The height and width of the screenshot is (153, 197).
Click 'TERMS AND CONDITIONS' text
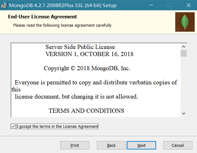click(x=86, y=111)
